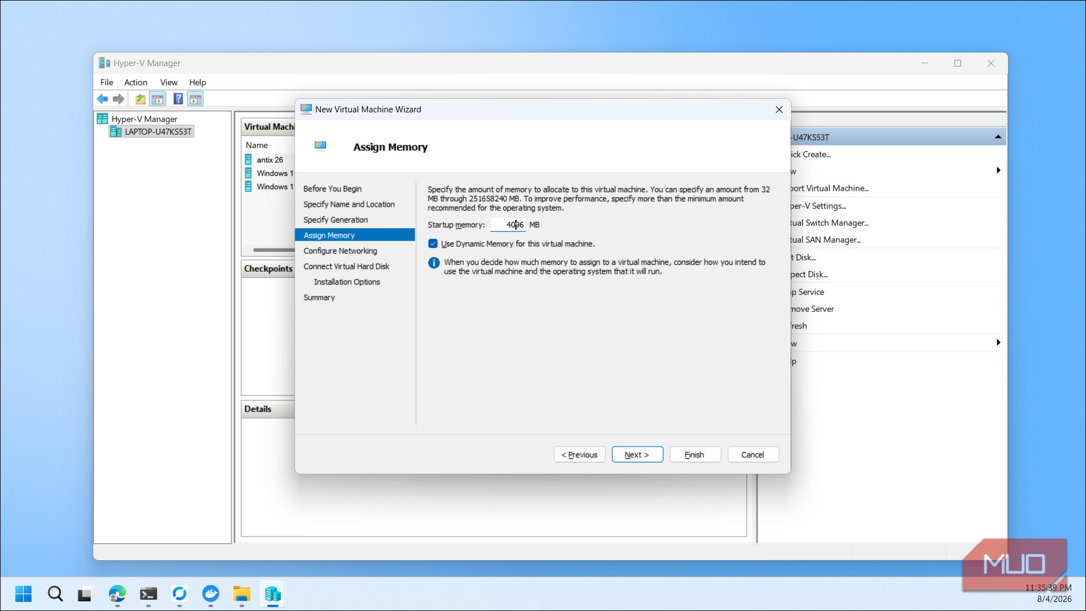Screen dimensions: 1086x611
Task: Close the New Virtual Machine Wizard dialog
Action: [x=779, y=110]
